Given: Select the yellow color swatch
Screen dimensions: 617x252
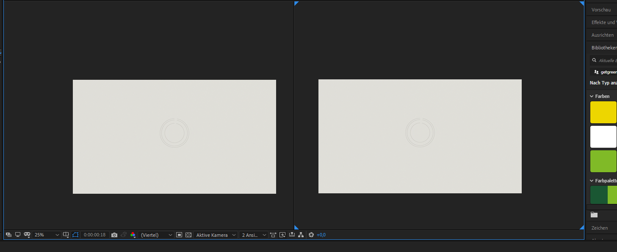Looking at the screenshot, I should click(603, 112).
